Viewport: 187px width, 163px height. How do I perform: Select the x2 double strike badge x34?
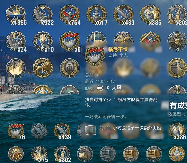pos(16,41)
